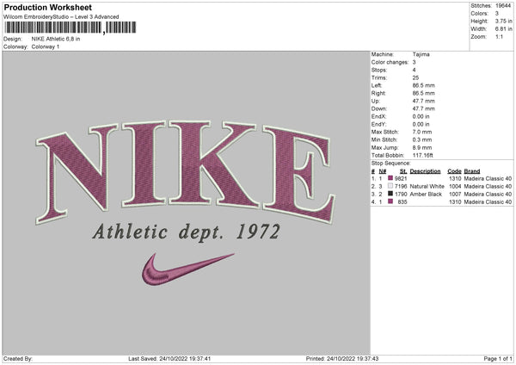The height and width of the screenshot is (365, 516).
Task: Click the EndX value '0.00 in'
Action: (421, 116)
